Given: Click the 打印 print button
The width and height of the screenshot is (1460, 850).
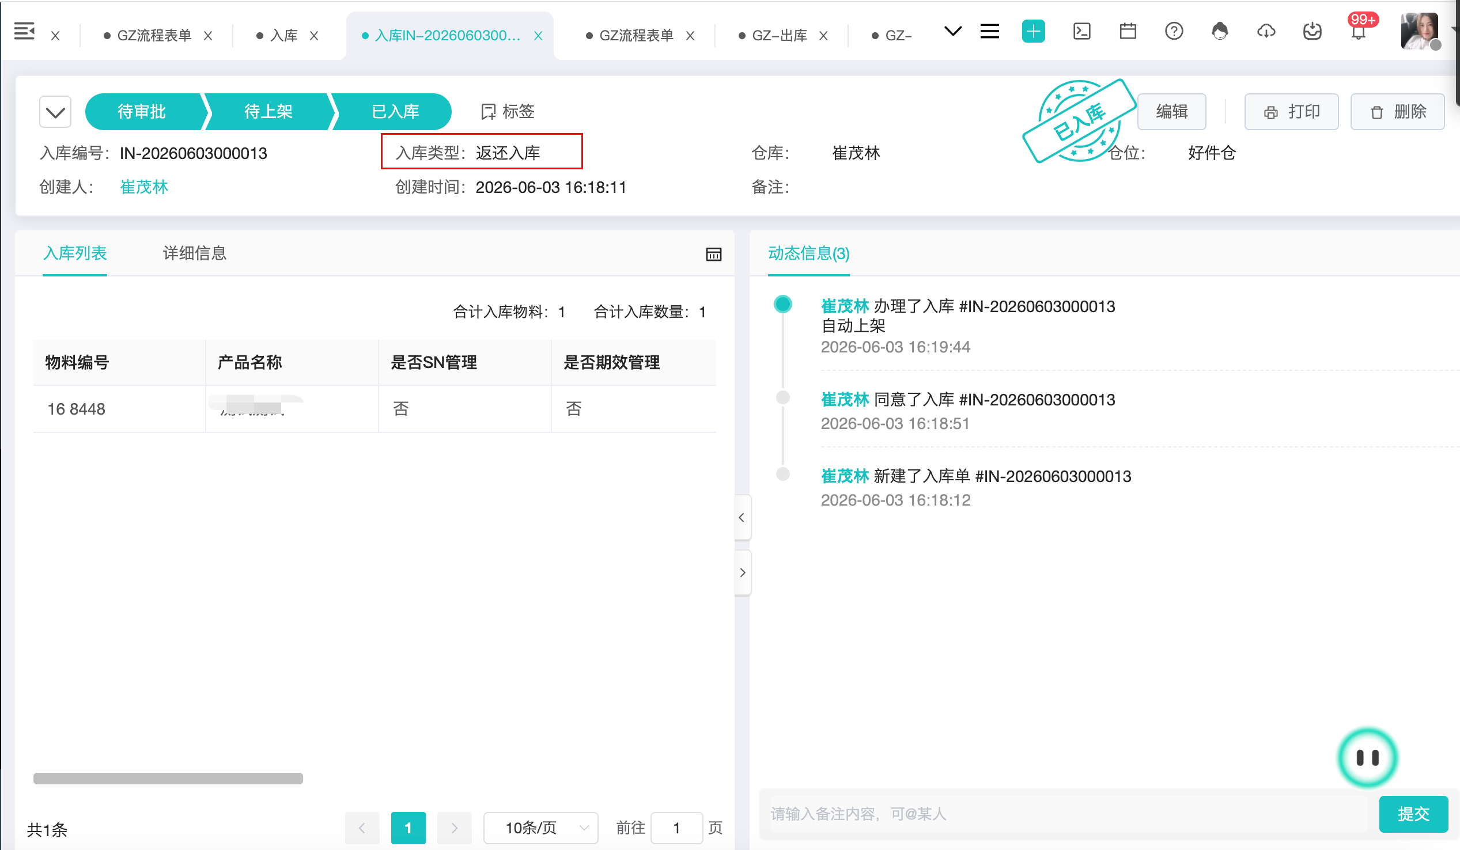Looking at the screenshot, I should 1291,112.
